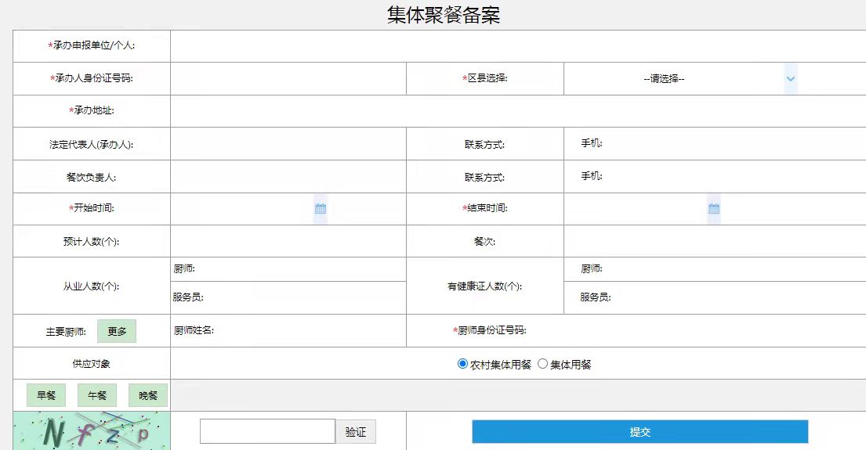Open the 开始时间 calendar picker icon
This screenshot has height=450, width=866.
click(321, 209)
